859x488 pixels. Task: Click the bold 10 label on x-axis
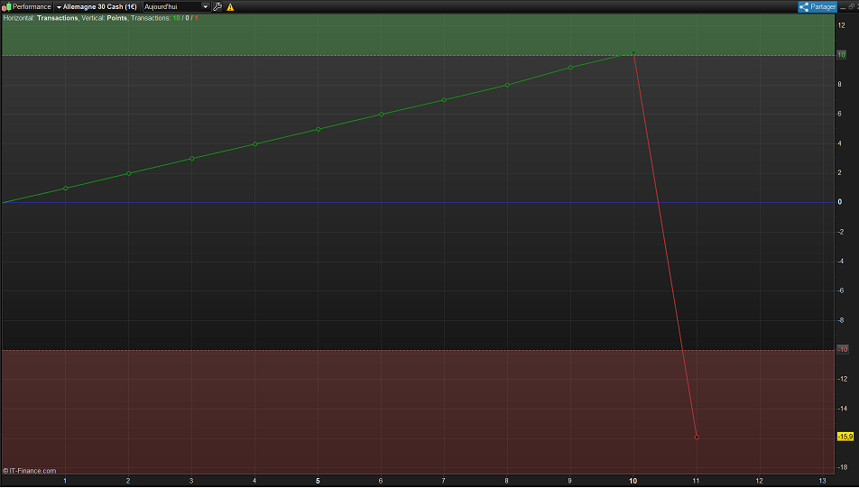click(633, 481)
